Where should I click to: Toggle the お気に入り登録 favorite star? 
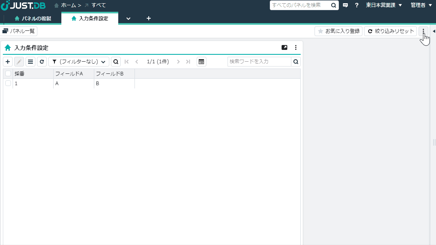click(338, 31)
